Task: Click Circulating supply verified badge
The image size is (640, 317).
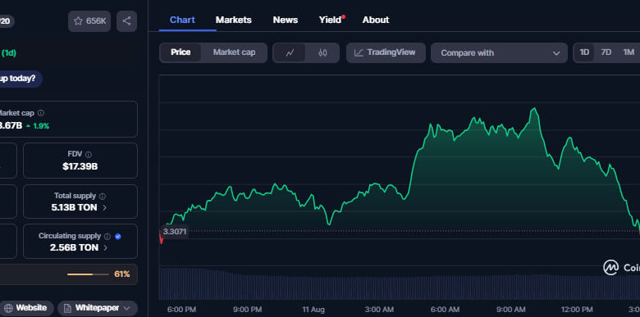Action: coord(118,237)
